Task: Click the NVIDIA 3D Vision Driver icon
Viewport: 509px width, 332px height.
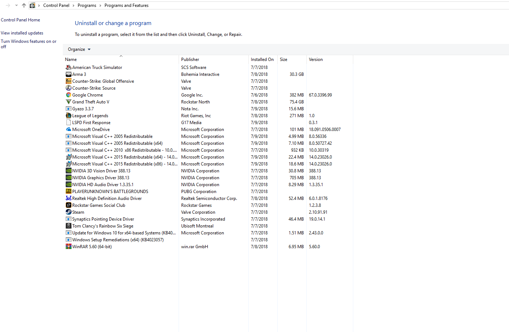Action: (x=68, y=171)
